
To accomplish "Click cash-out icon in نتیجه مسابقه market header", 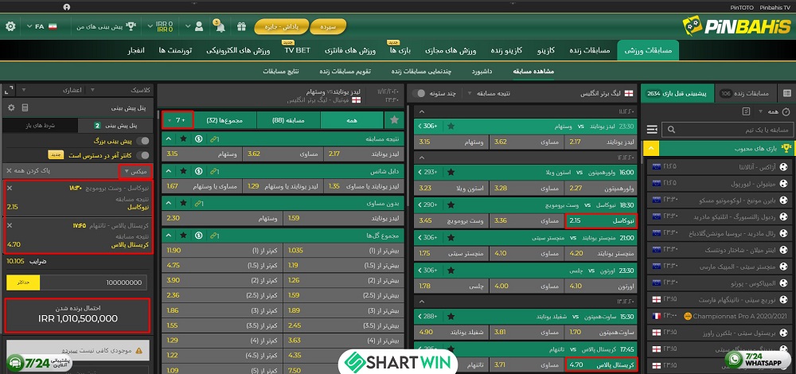I will point(198,138).
